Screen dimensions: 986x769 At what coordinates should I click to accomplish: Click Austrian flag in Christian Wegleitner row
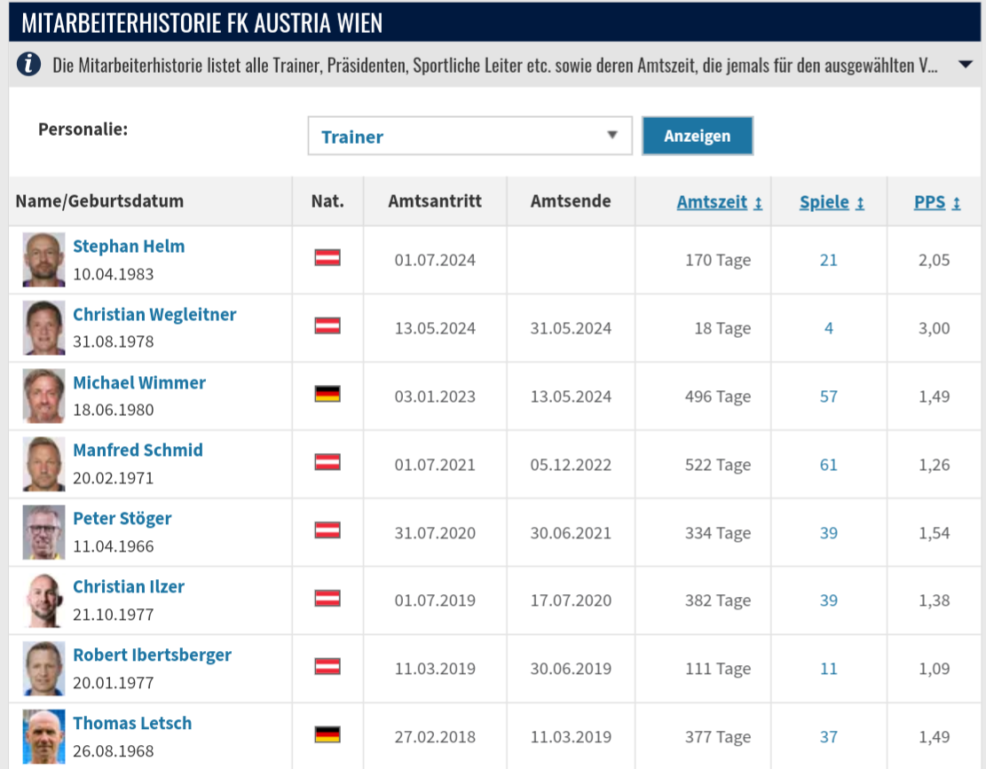(x=327, y=326)
